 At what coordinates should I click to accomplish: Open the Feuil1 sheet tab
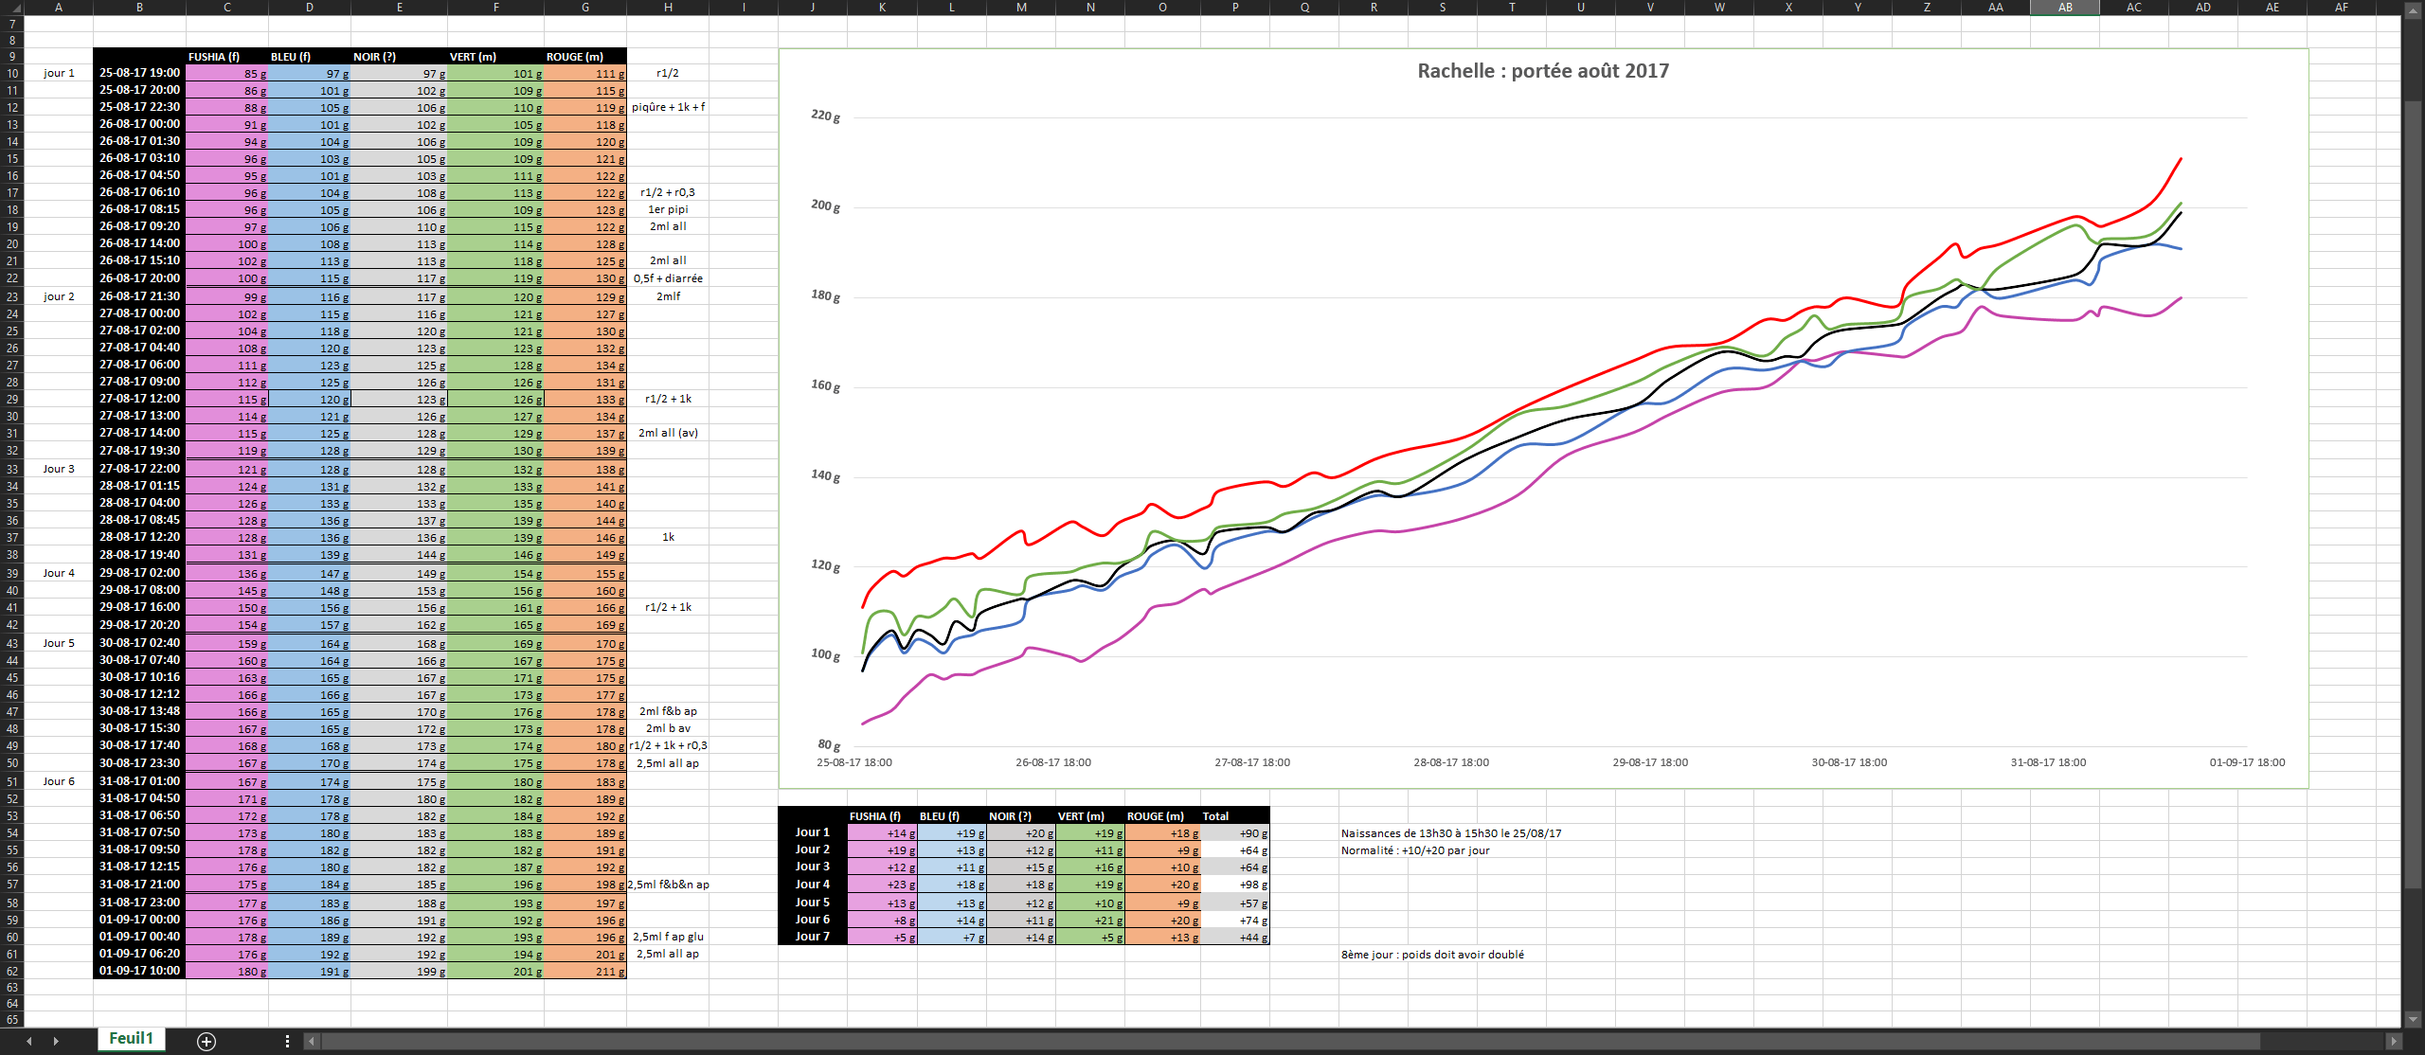tap(131, 1038)
